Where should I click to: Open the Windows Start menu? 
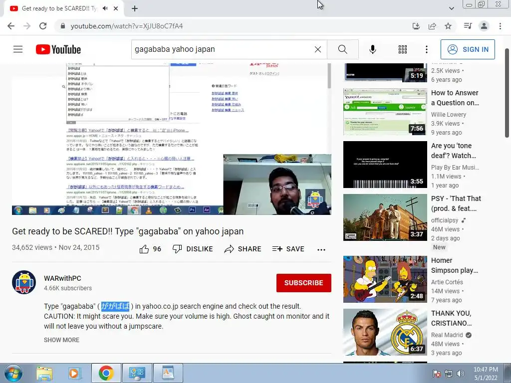click(x=13, y=373)
